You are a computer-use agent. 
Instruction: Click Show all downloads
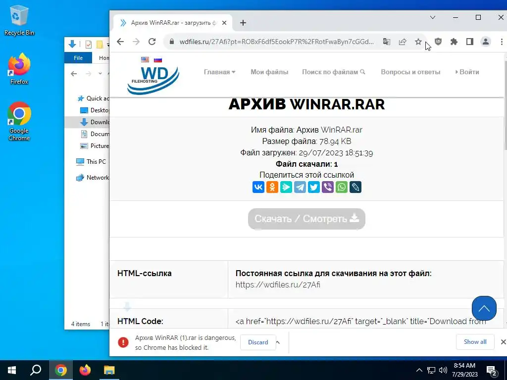click(x=475, y=342)
